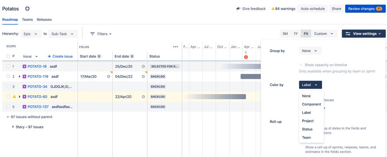The height and width of the screenshot is (157, 387).
Task: Open the Epic hierarchy dropdown
Action: coord(31,34)
